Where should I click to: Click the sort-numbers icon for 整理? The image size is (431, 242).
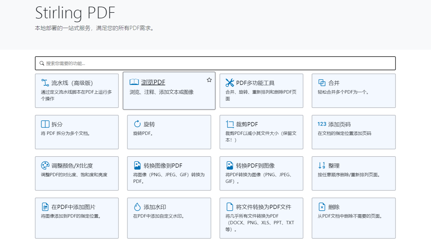point(322,165)
